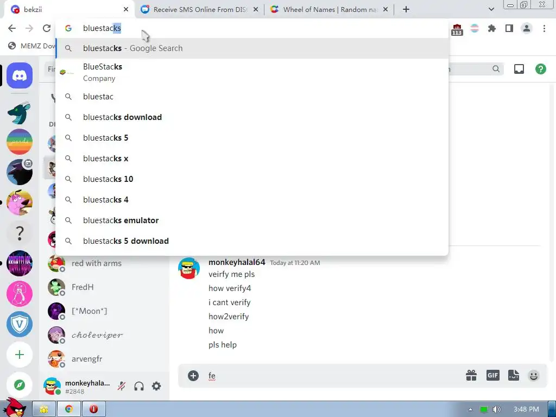Select the bluestacks x suggestion
Screen dimensions: 556x417
point(252,158)
